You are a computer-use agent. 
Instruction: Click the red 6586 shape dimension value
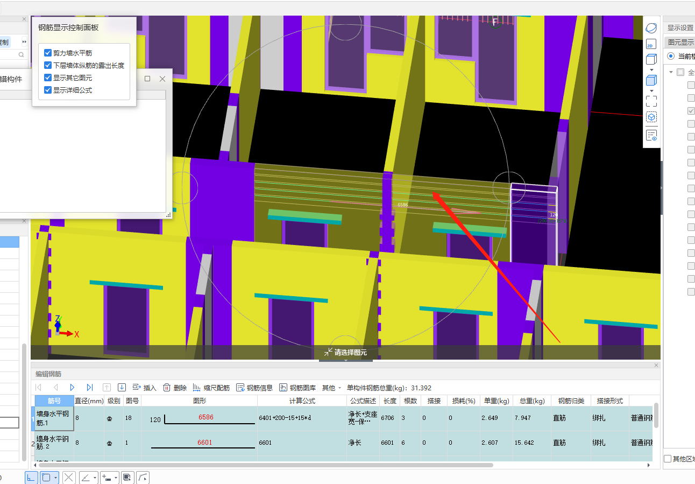205,417
